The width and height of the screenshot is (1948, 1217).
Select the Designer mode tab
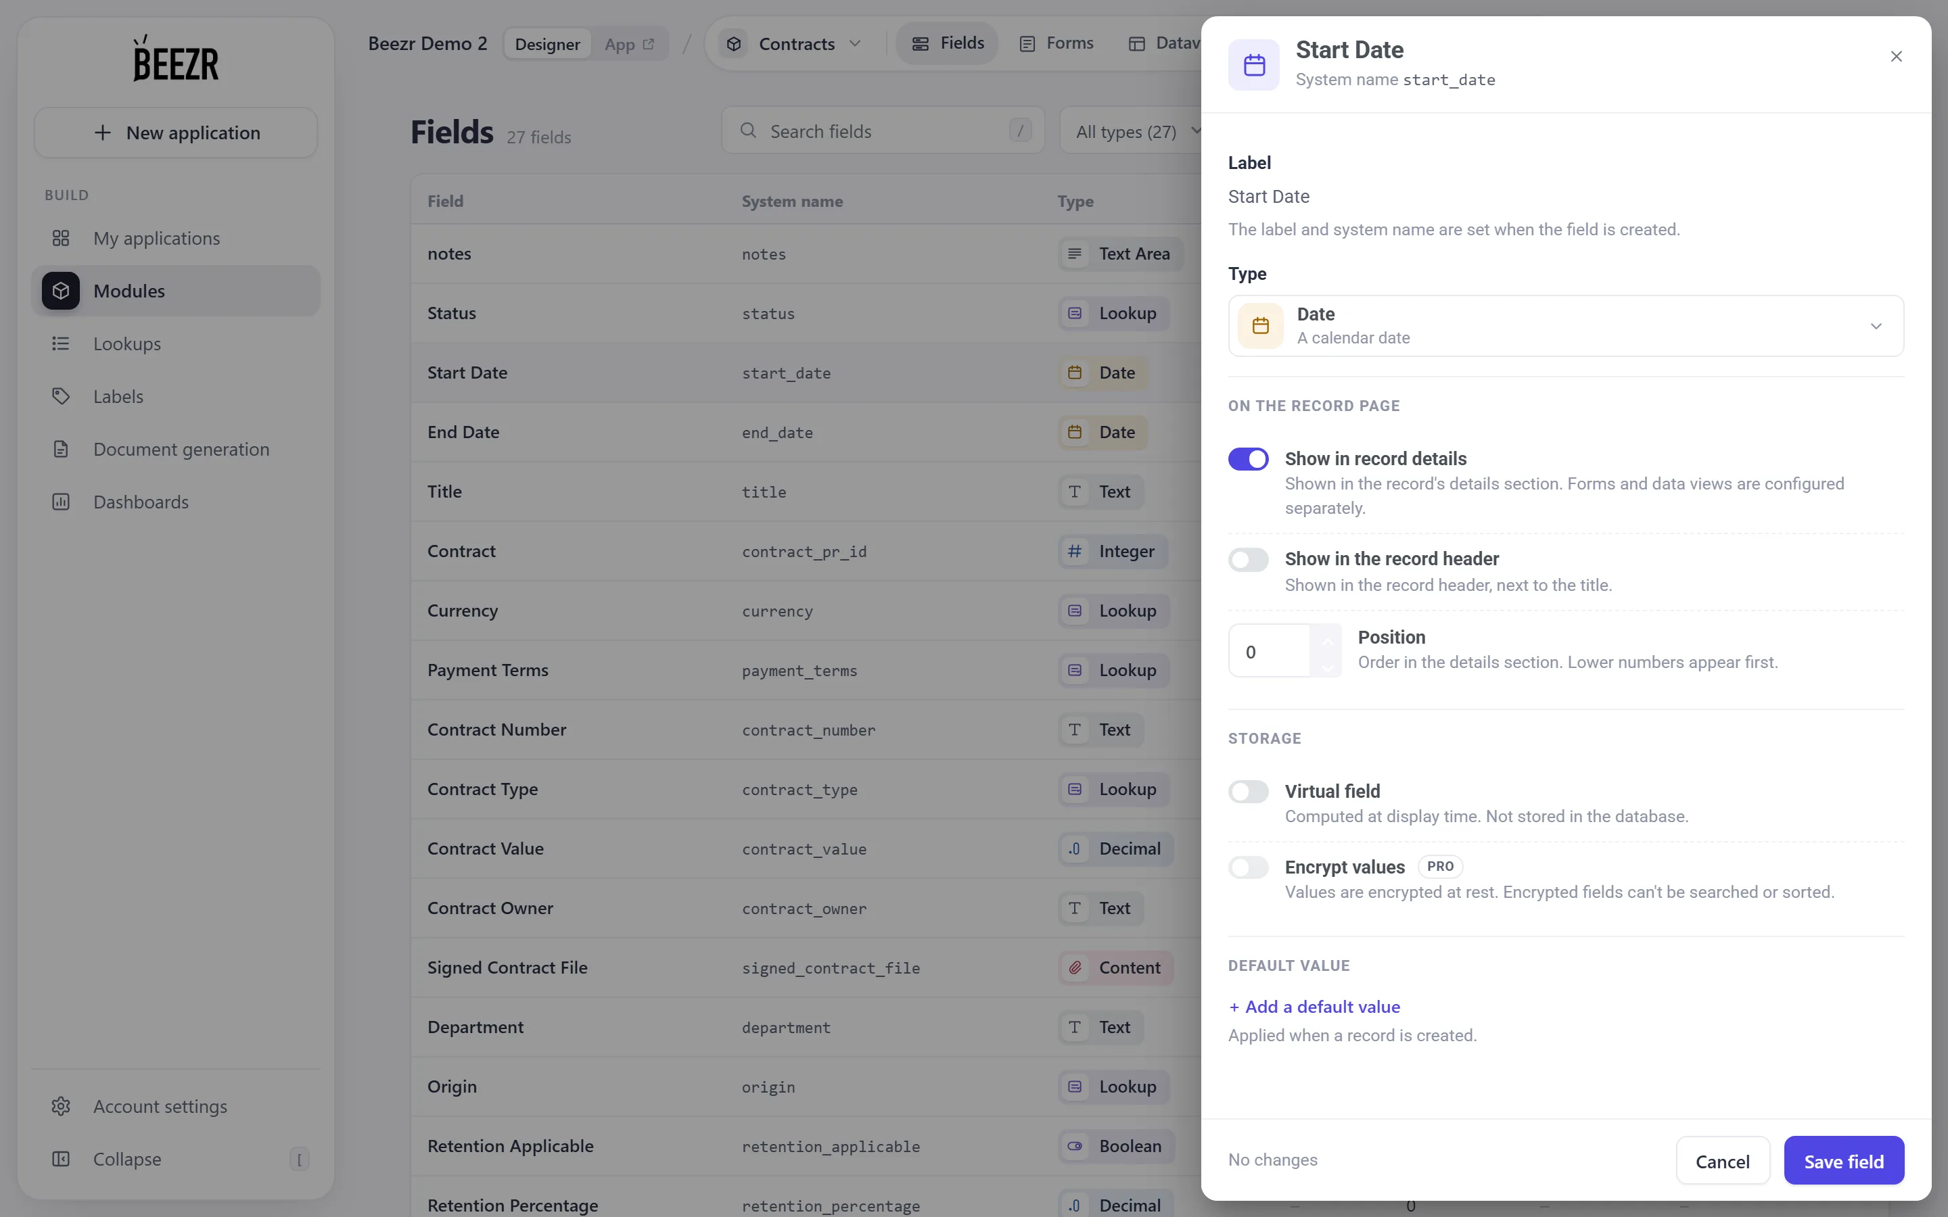pos(547,44)
